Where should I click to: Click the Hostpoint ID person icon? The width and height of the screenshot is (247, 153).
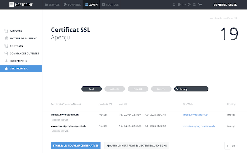(6, 61)
